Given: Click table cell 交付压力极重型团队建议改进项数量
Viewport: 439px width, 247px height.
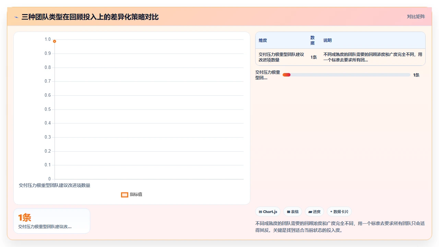Looking at the screenshot, I should [x=281, y=57].
